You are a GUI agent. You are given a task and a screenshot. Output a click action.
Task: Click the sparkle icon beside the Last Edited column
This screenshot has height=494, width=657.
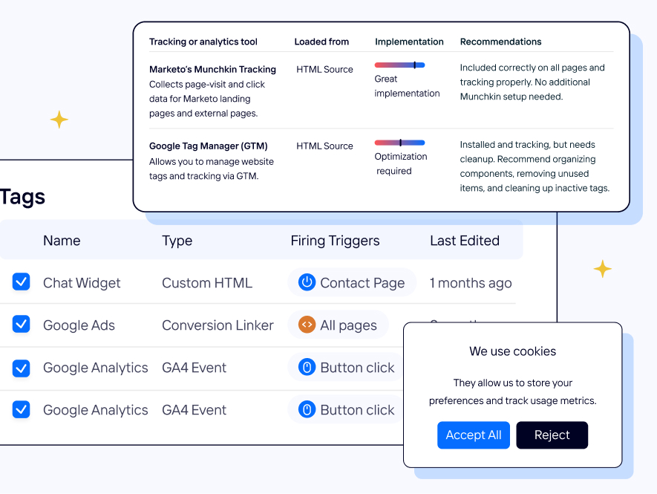tap(603, 270)
